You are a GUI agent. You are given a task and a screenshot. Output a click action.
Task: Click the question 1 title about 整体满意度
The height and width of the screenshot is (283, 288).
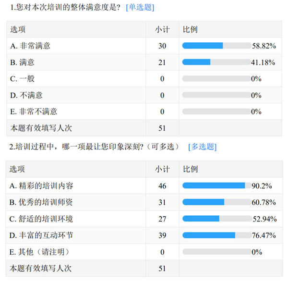[x=65, y=8]
